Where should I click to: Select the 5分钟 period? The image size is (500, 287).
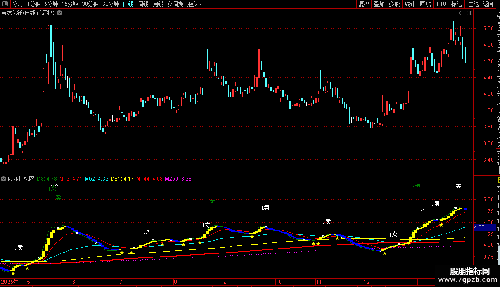51,4
